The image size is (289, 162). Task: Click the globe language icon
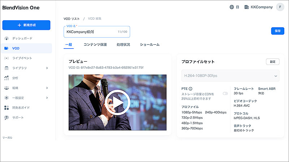(232, 7)
